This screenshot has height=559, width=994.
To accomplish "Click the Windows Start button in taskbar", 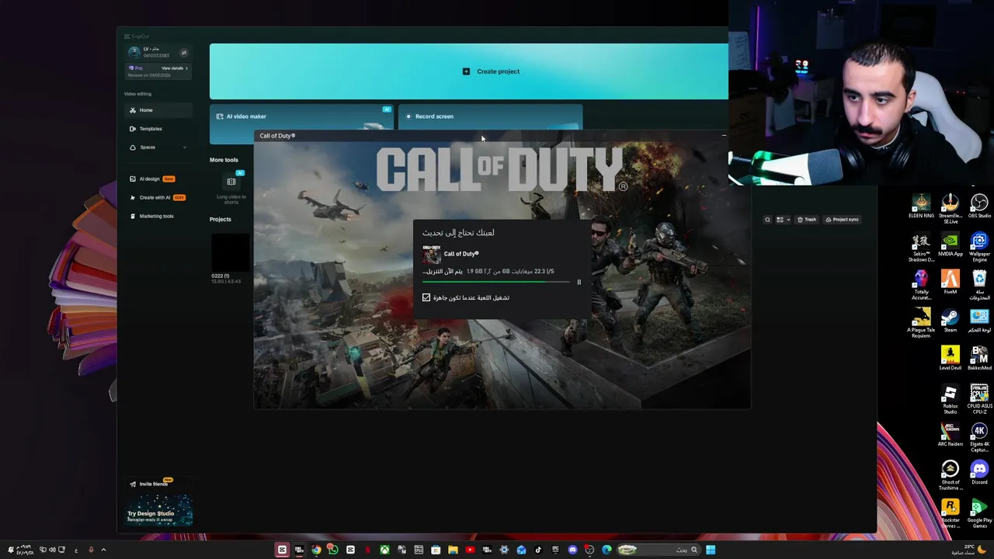I will 711,550.
